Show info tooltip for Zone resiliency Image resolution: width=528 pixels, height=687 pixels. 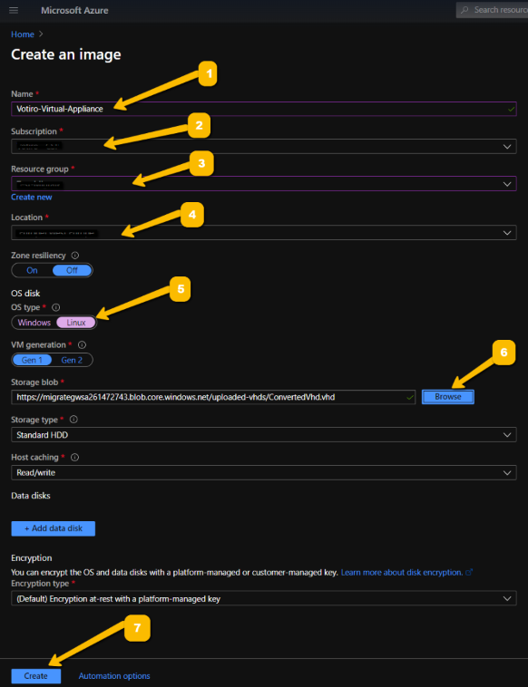pyautogui.click(x=75, y=255)
